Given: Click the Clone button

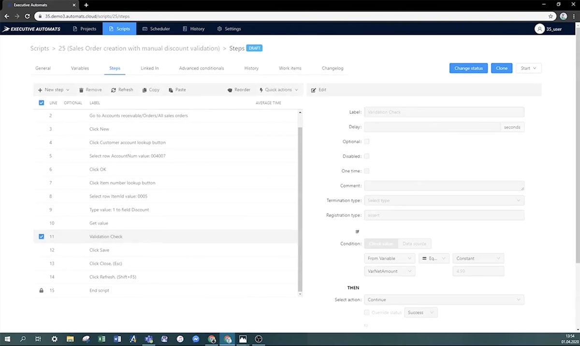Looking at the screenshot, I should 501,68.
